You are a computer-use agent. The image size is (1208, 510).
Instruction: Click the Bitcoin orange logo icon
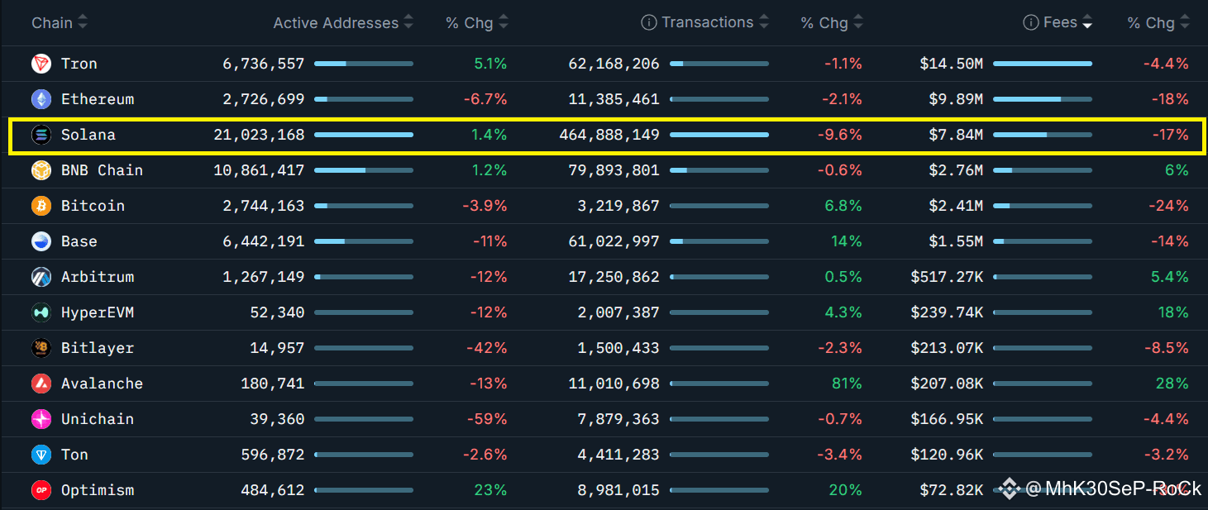click(x=41, y=206)
